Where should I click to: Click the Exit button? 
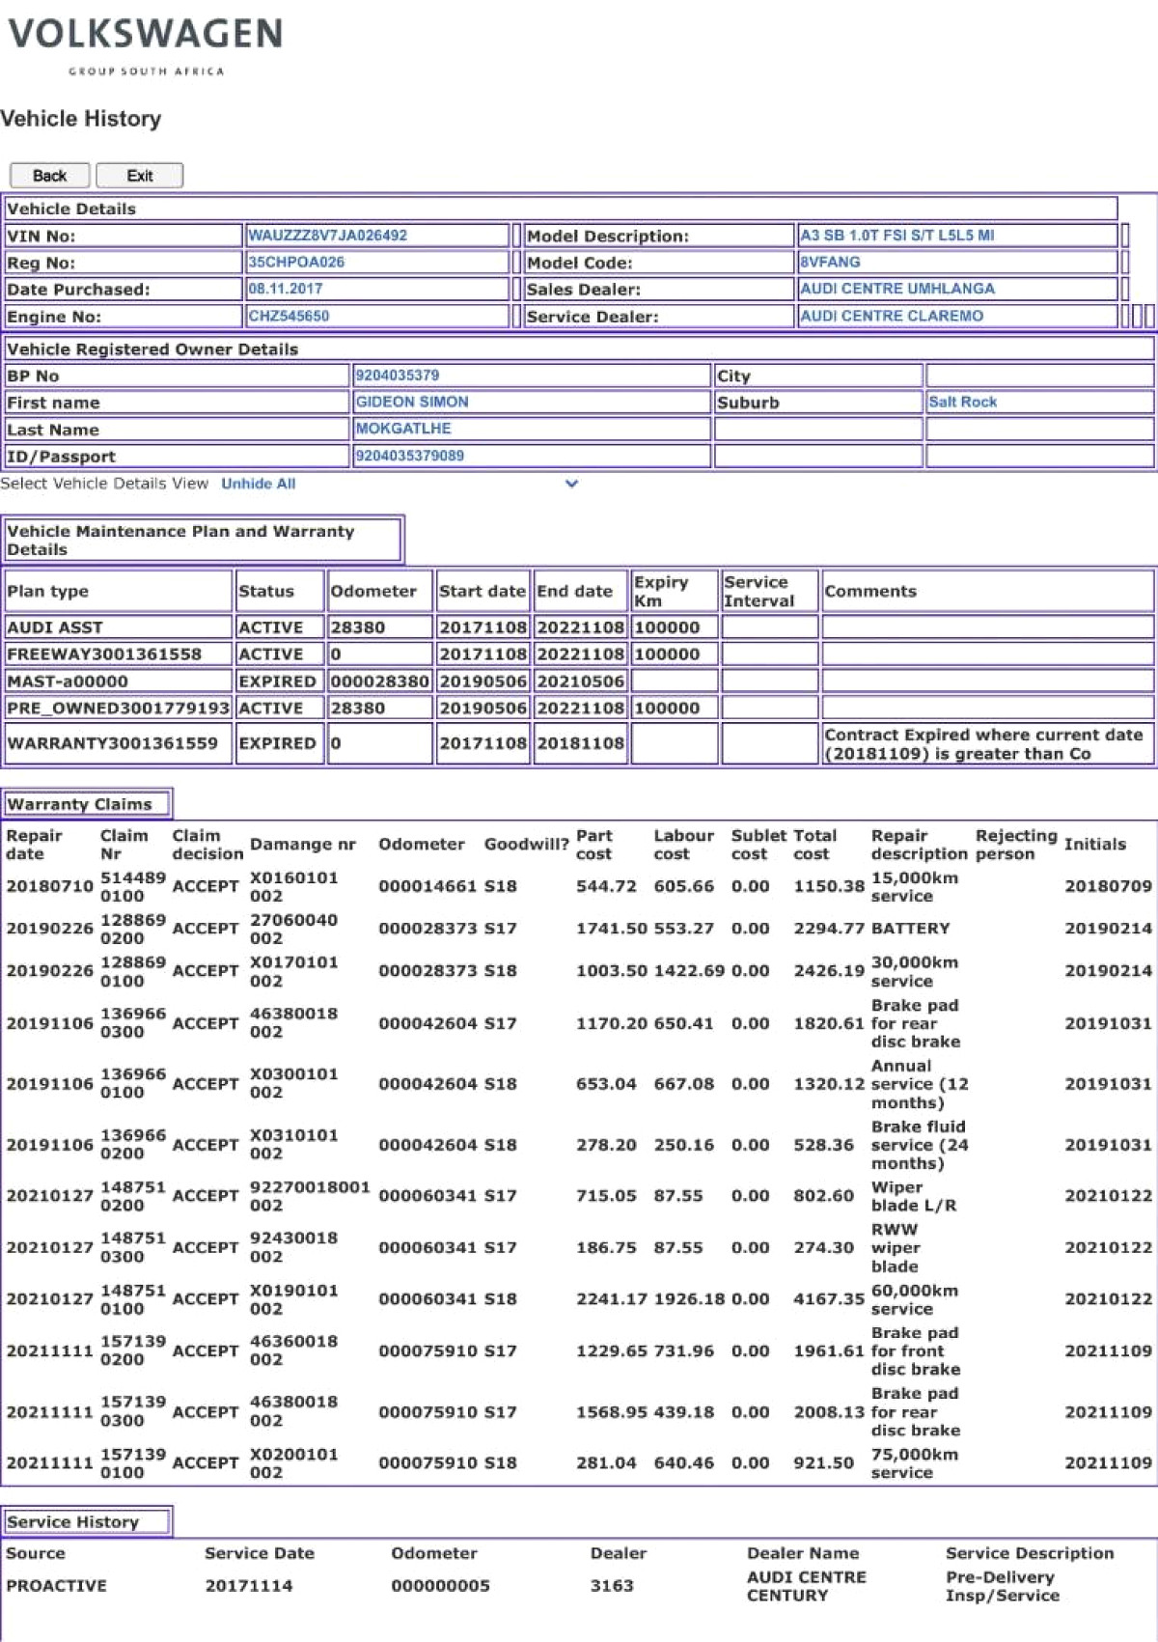click(x=140, y=176)
